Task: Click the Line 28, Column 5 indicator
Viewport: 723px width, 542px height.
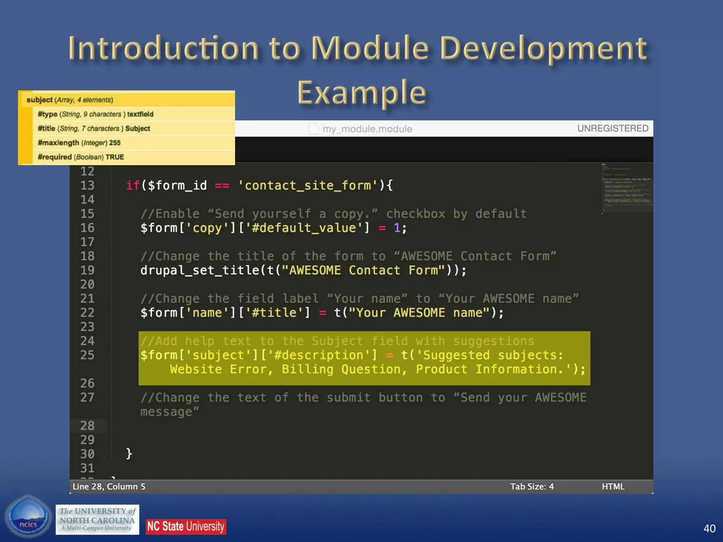Action: click(x=109, y=487)
